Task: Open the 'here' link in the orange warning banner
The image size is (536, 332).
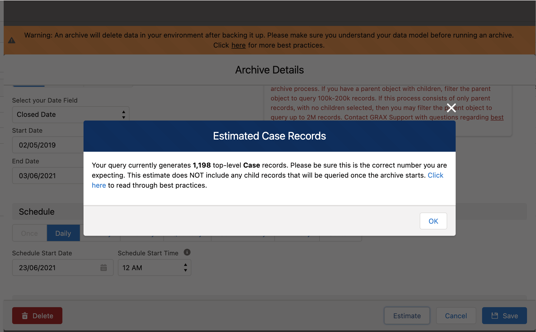Action: pos(238,45)
